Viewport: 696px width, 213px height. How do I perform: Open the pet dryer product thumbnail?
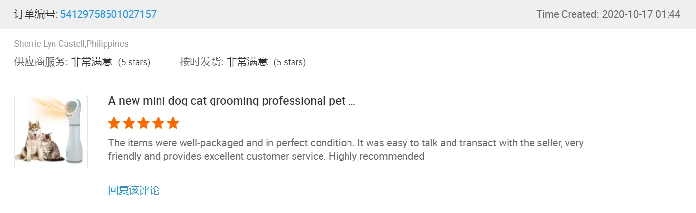[51, 132]
